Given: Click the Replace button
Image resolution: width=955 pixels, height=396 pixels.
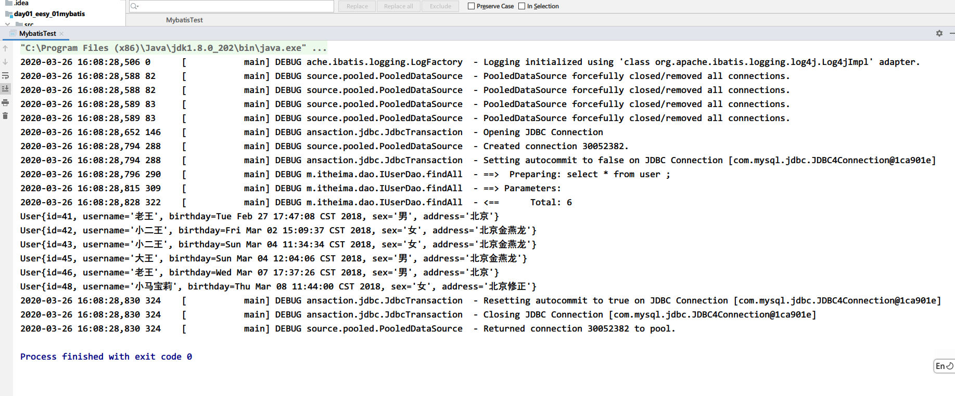Looking at the screenshot, I should 357,6.
